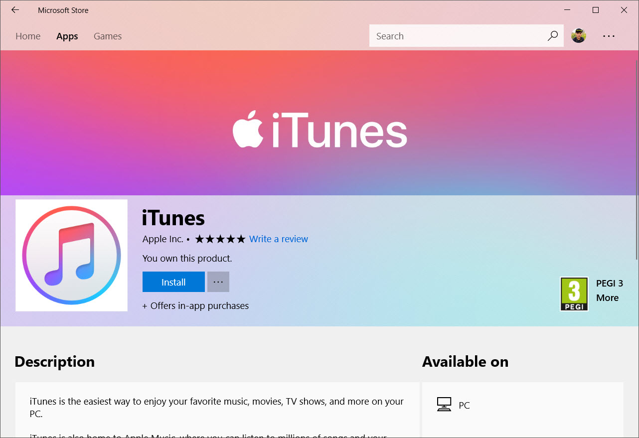The height and width of the screenshot is (438, 639).
Task: Click the iTunes app icon thumbnail
Action: 71,256
